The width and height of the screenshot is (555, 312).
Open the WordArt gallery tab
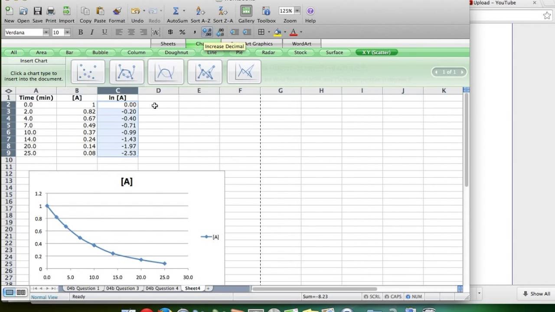pos(302,44)
